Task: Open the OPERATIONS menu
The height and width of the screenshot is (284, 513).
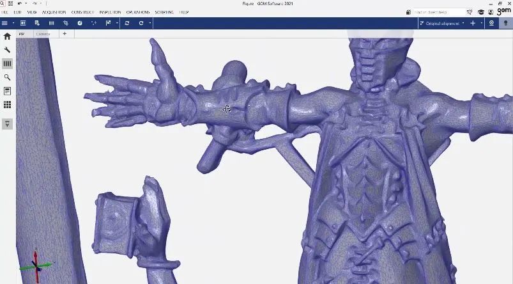Action: [138, 12]
